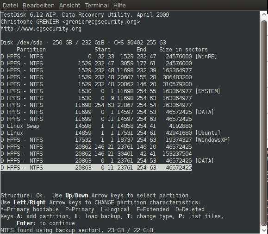Click the 'L: load backup' key hint
Viewport: 268px width, 234px height.
(99, 216)
